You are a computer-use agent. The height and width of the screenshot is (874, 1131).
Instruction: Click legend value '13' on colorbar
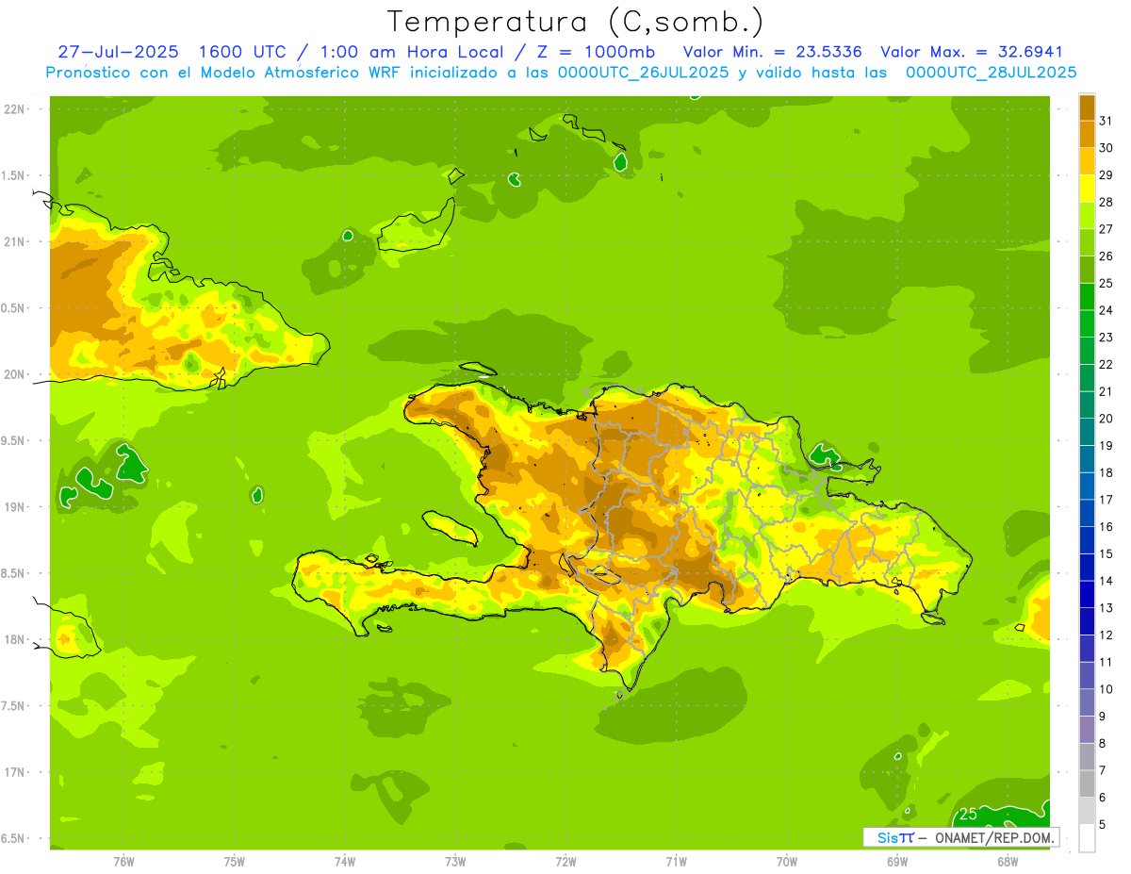point(1106,608)
